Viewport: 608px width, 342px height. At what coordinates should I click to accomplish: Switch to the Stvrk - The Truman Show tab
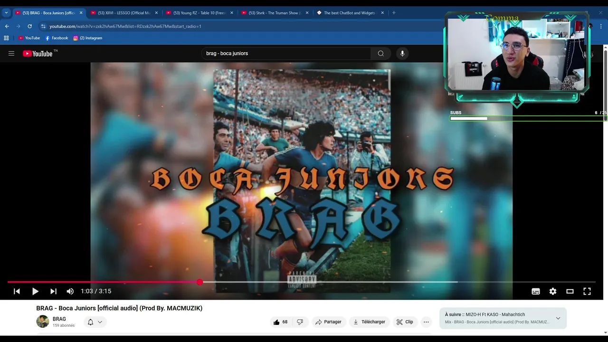coord(275,13)
